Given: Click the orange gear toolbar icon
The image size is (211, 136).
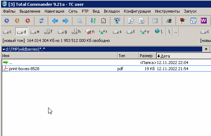Looking at the screenshot, I should tap(17, 21).
